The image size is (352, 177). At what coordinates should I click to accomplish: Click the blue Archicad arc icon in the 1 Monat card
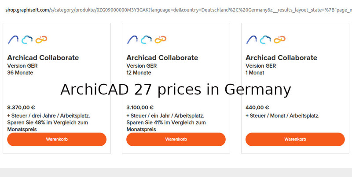pyautogui.click(x=252, y=40)
